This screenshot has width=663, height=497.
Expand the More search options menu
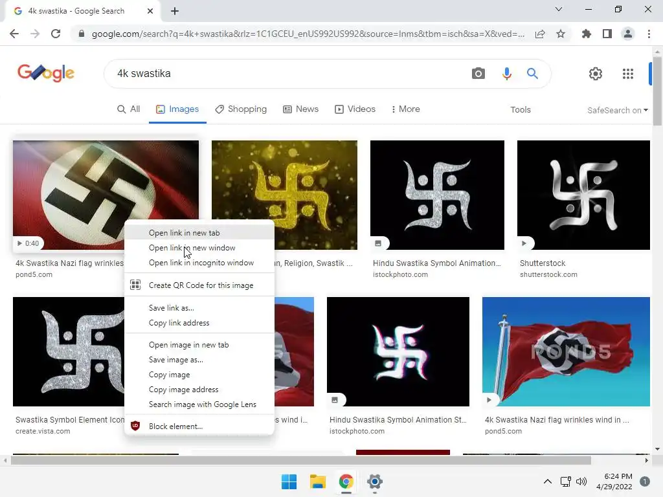[x=405, y=109]
